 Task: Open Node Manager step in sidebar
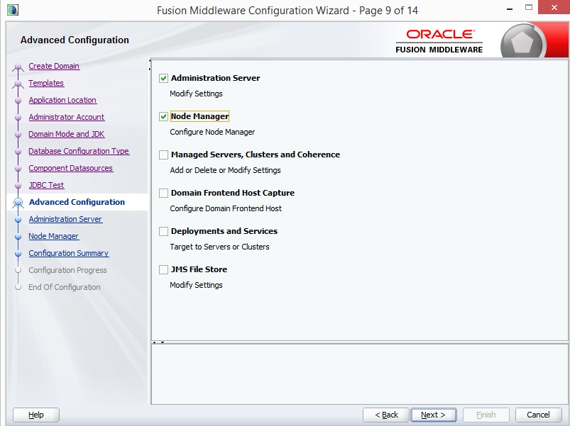click(x=54, y=236)
